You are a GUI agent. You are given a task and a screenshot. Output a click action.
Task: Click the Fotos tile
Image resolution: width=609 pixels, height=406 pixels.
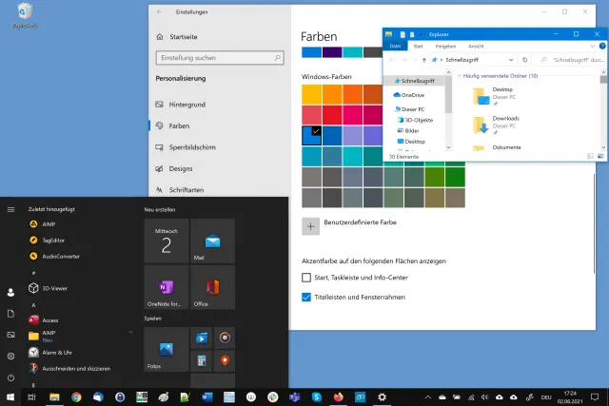166,350
